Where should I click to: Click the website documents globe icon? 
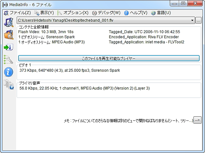[x=9, y=84]
